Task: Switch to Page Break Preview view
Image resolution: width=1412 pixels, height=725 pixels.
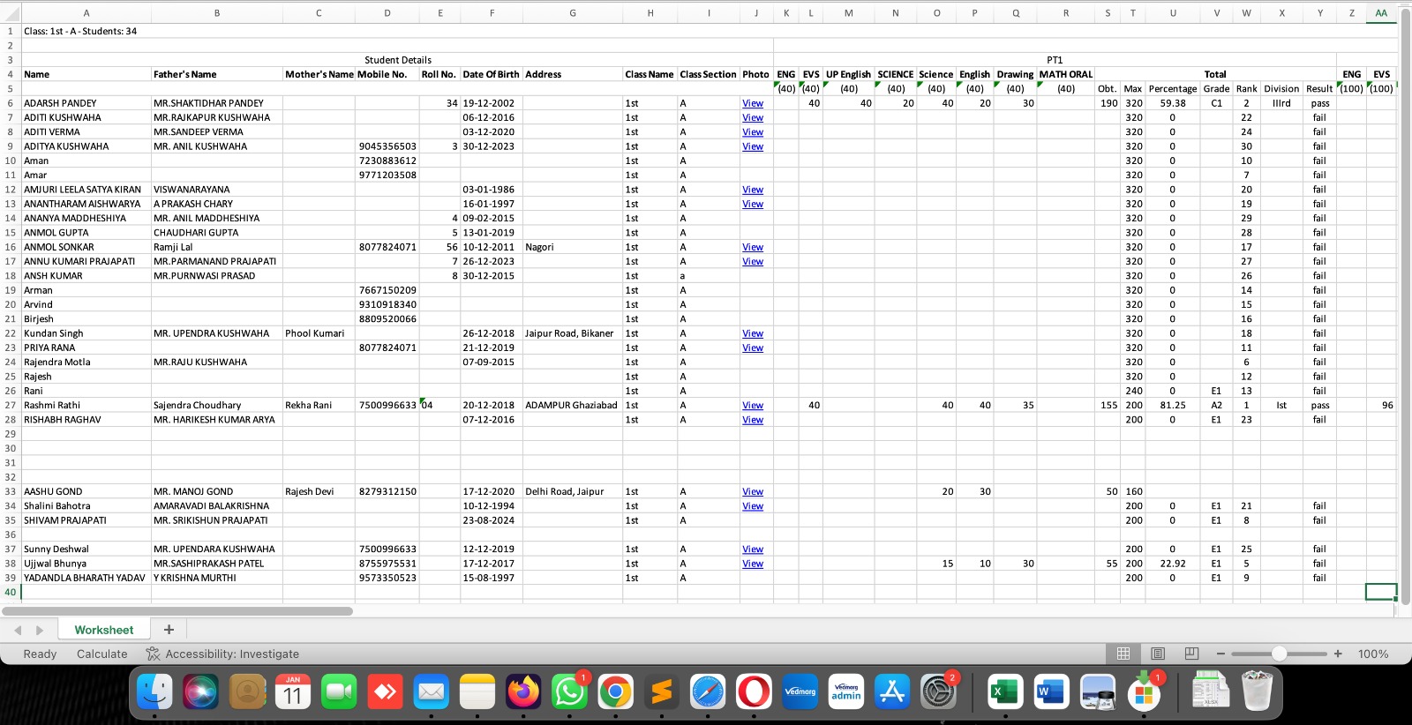Action: (x=1191, y=654)
